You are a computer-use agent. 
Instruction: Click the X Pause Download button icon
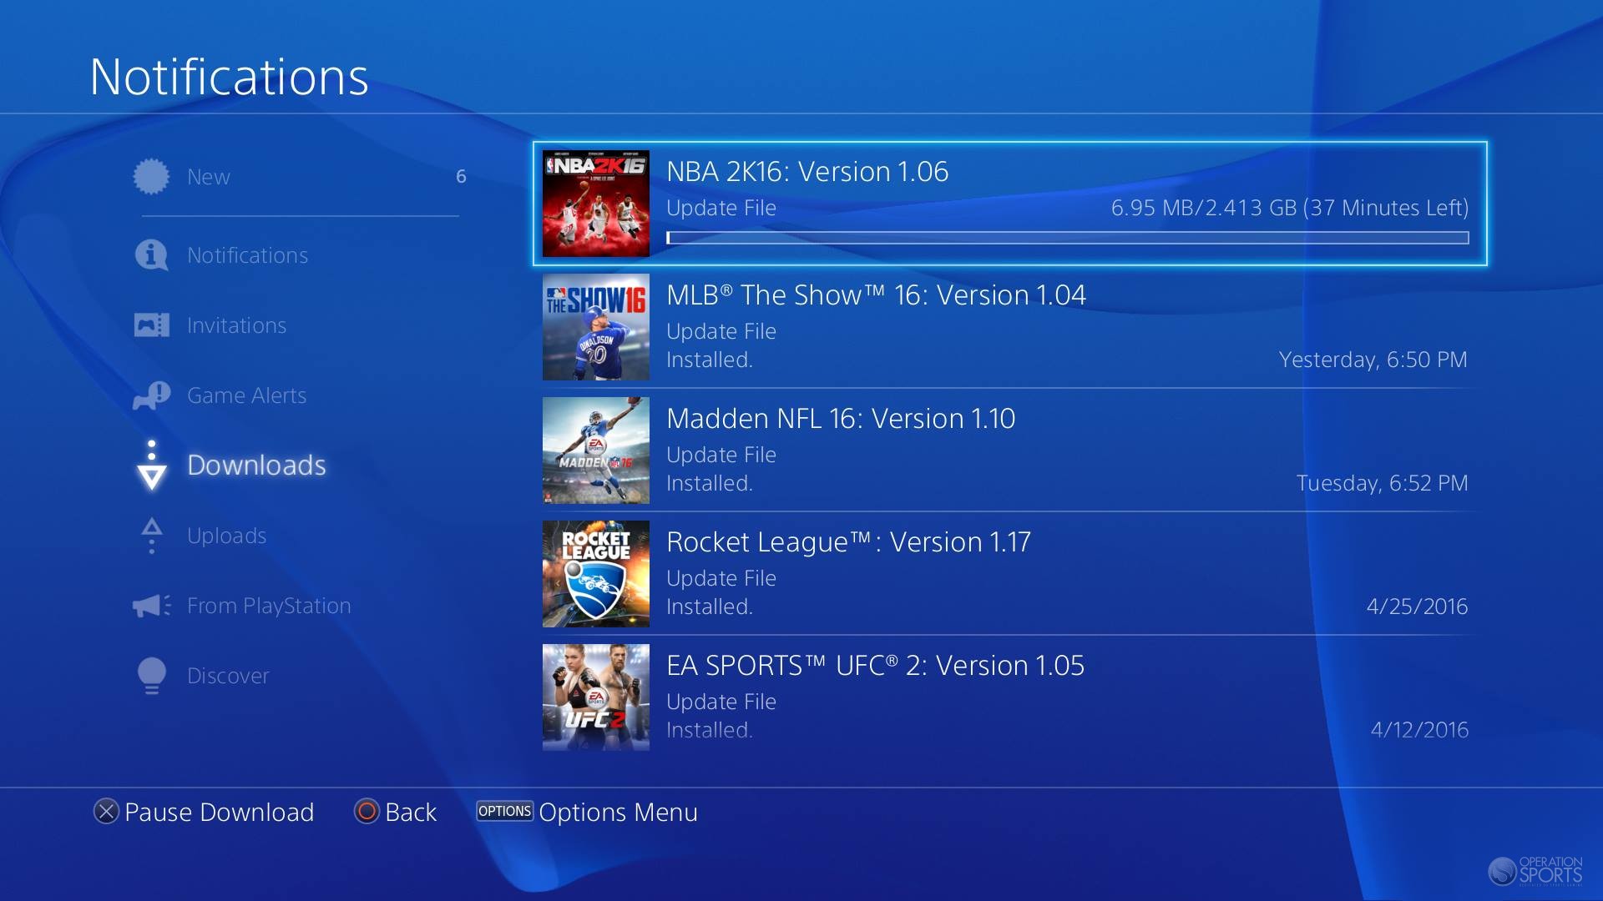(x=106, y=812)
